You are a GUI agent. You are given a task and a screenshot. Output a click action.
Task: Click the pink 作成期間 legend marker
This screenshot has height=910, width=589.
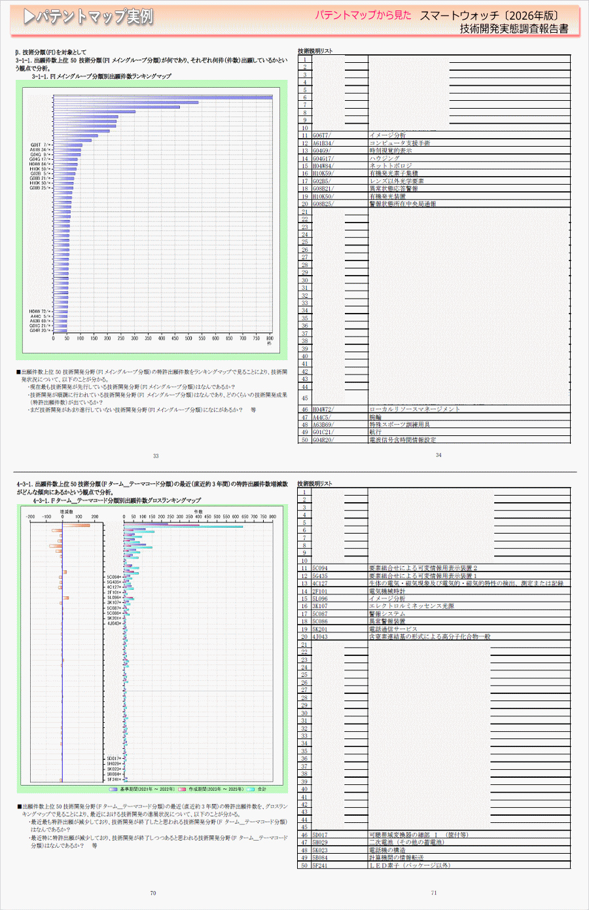182,789
